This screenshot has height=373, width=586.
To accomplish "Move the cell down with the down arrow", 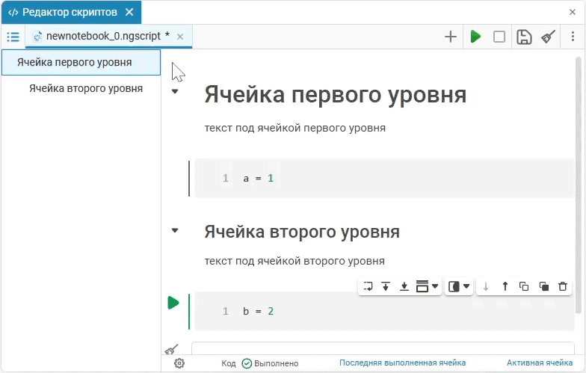I will pos(486,287).
